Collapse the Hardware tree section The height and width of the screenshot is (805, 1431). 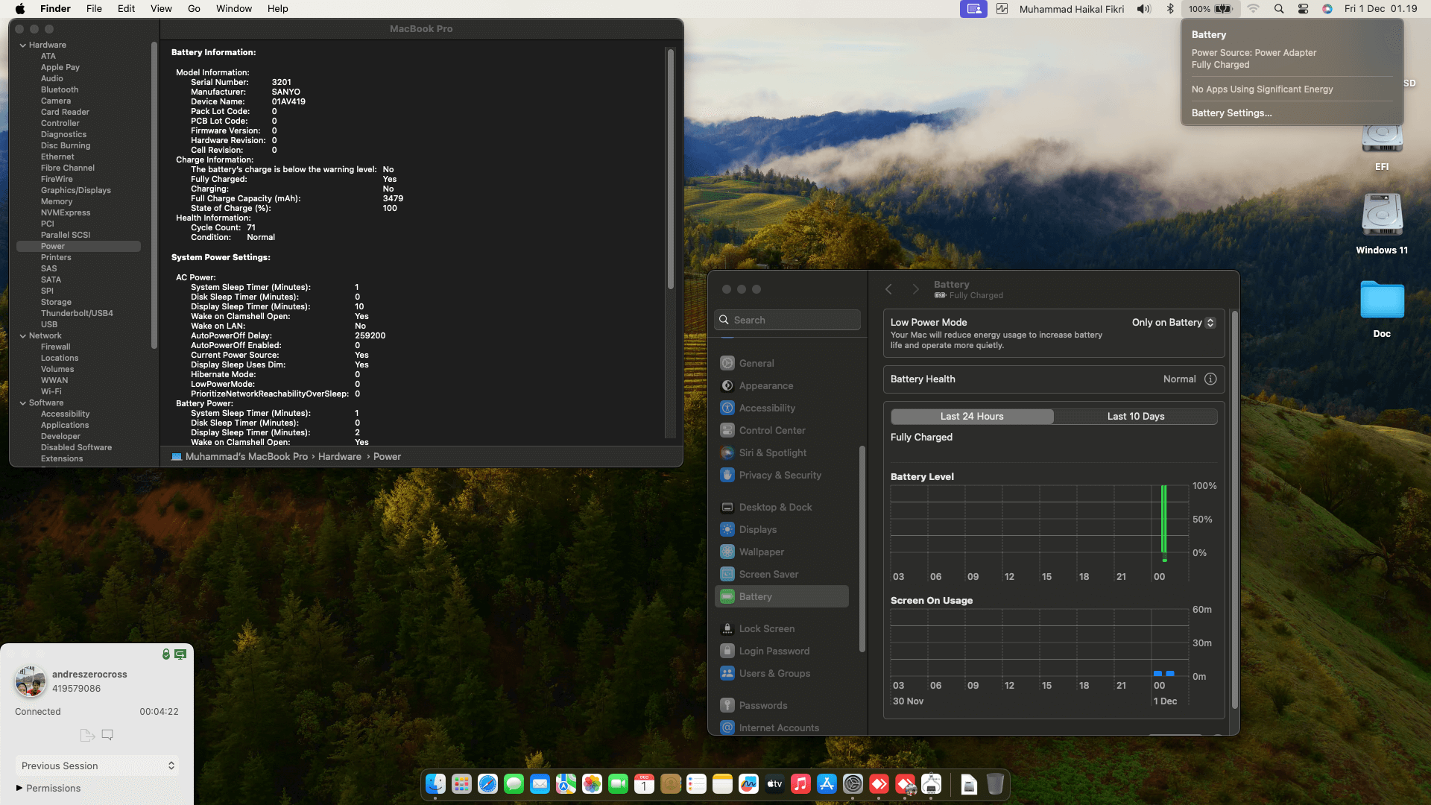point(23,45)
